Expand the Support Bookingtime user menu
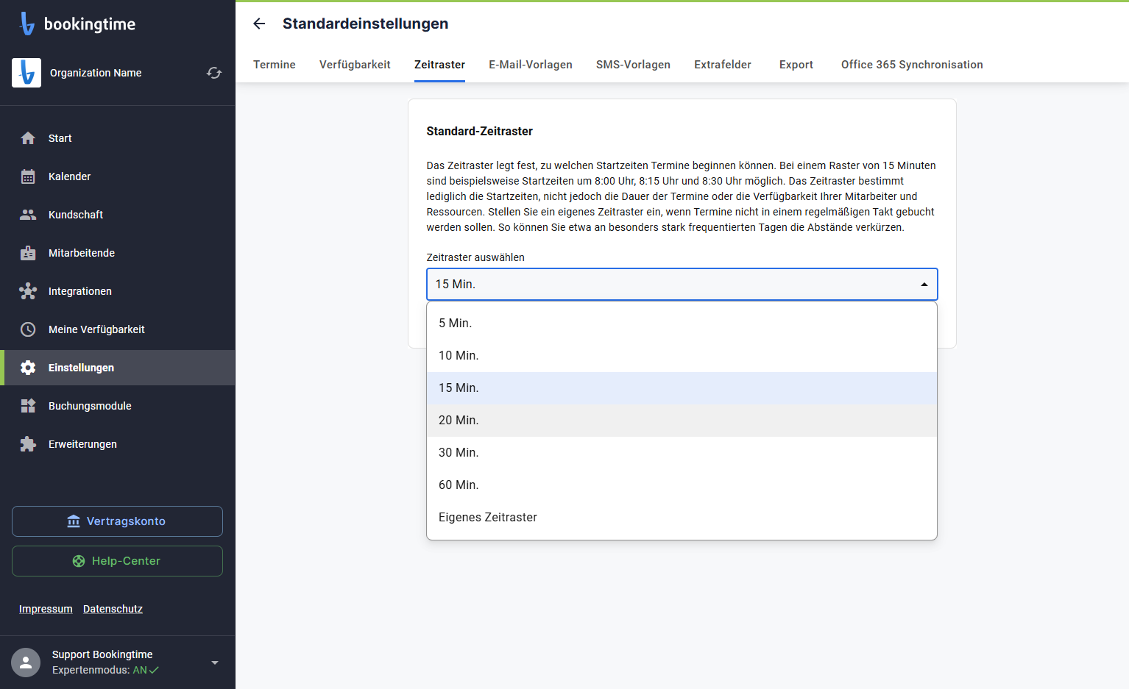 click(215, 663)
